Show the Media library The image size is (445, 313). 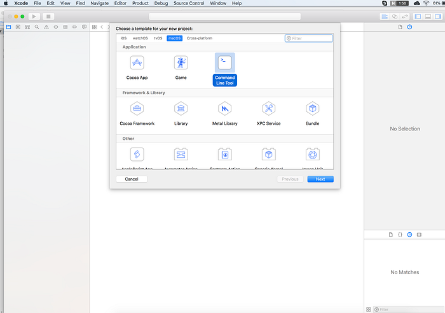[x=419, y=235]
